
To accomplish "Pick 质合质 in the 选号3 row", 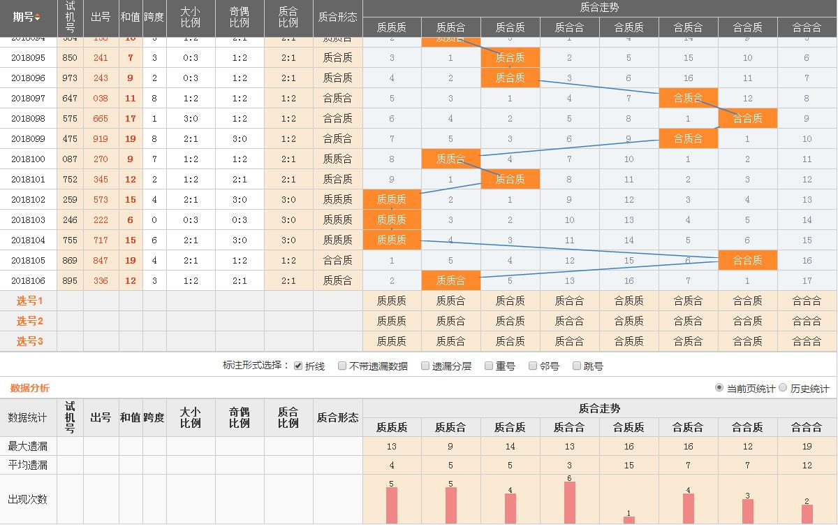I will [x=510, y=342].
